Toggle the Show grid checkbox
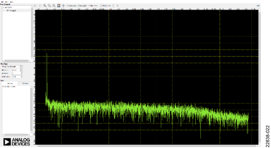The height and width of the screenshot is (148, 271). pyautogui.click(x=78, y=5)
